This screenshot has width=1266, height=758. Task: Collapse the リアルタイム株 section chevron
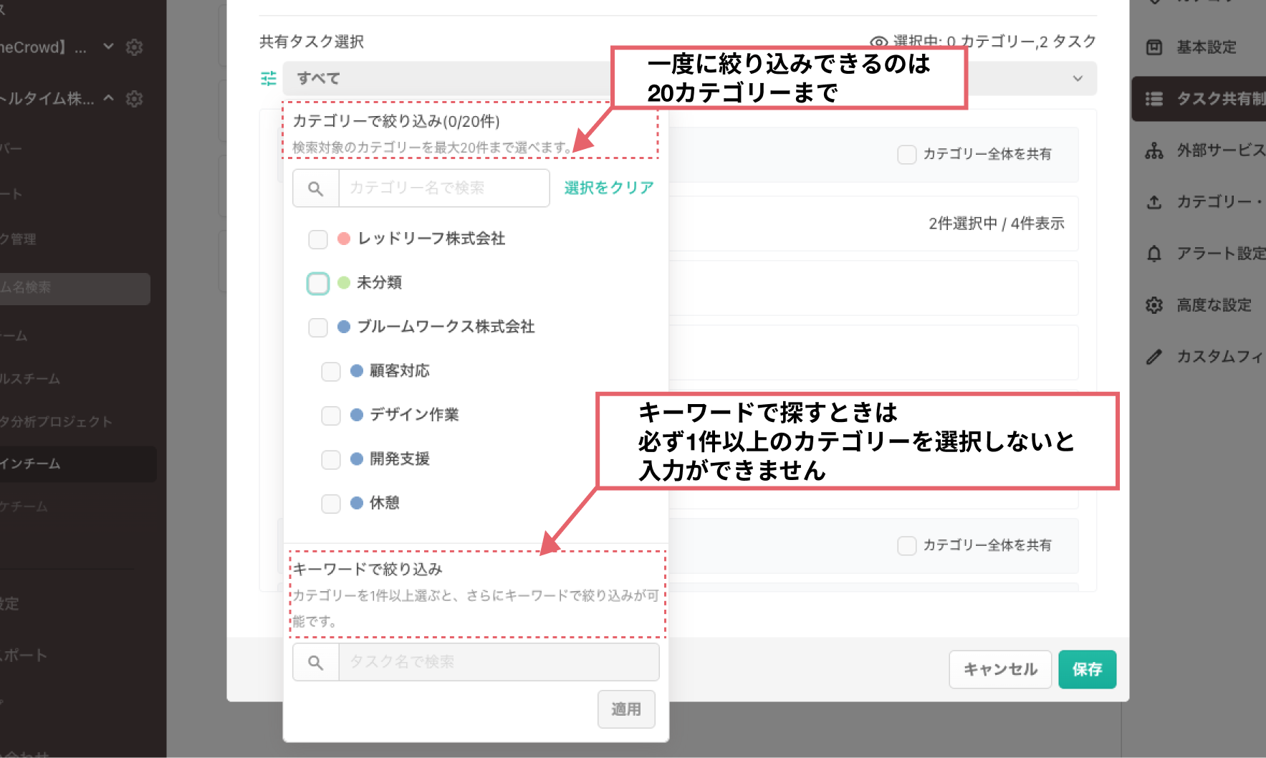pyautogui.click(x=108, y=98)
